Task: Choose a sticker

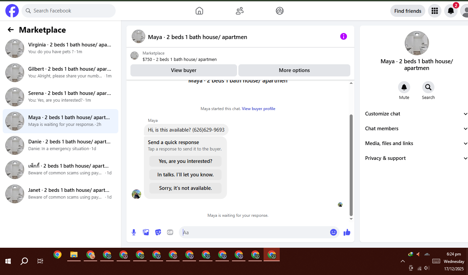Action: [158, 232]
